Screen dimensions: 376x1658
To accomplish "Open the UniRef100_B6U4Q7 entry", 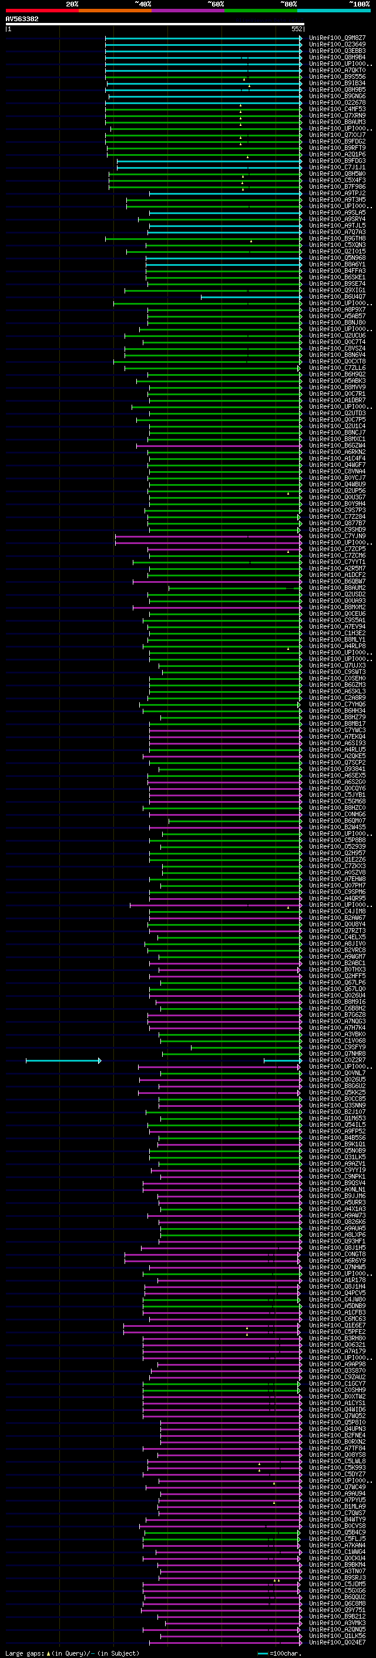I will tap(337, 296).
